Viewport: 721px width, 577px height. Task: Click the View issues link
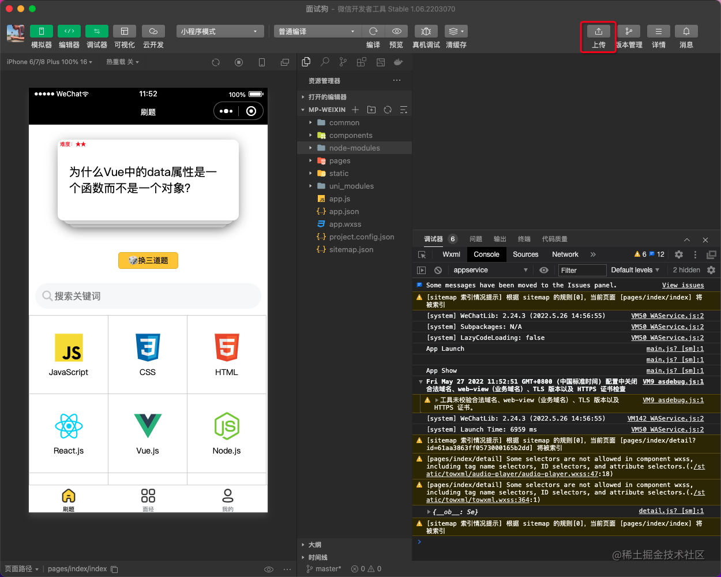[683, 285]
